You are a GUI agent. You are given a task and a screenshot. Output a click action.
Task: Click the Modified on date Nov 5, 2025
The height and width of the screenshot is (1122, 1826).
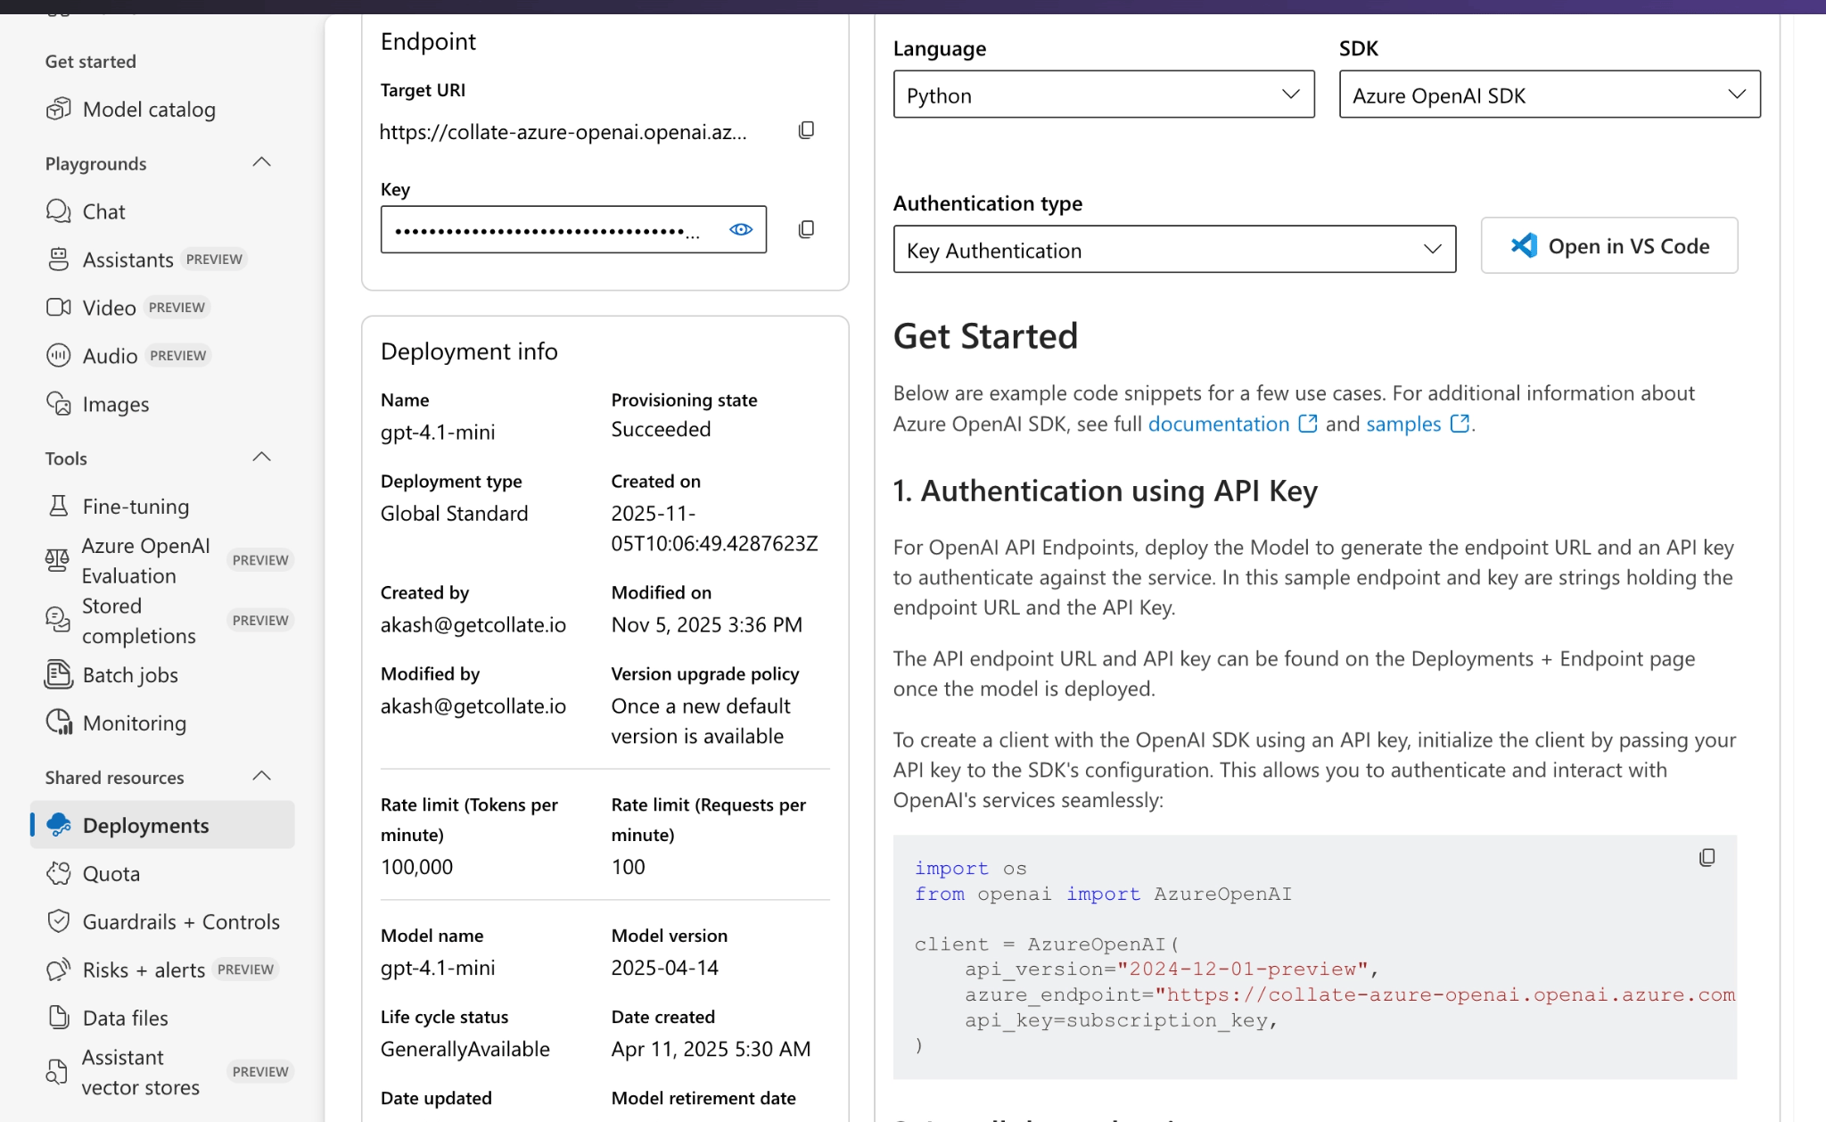click(x=706, y=625)
